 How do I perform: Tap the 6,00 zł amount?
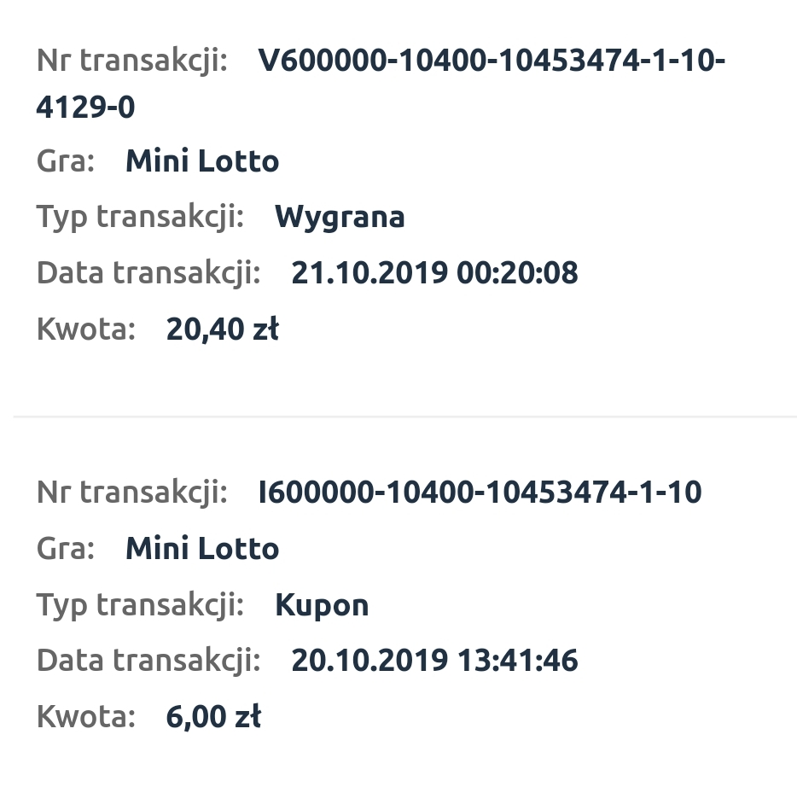pyautogui.click(x=213, y=717)
